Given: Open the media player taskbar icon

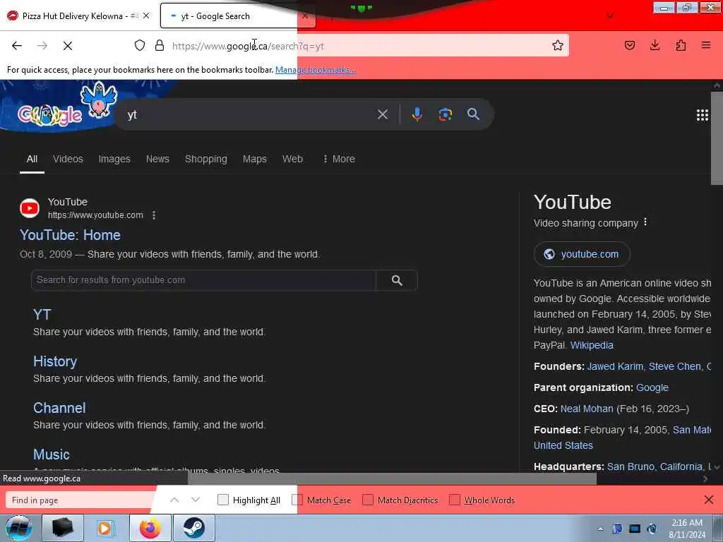Looking at the screenshot, I should point(105,528).
